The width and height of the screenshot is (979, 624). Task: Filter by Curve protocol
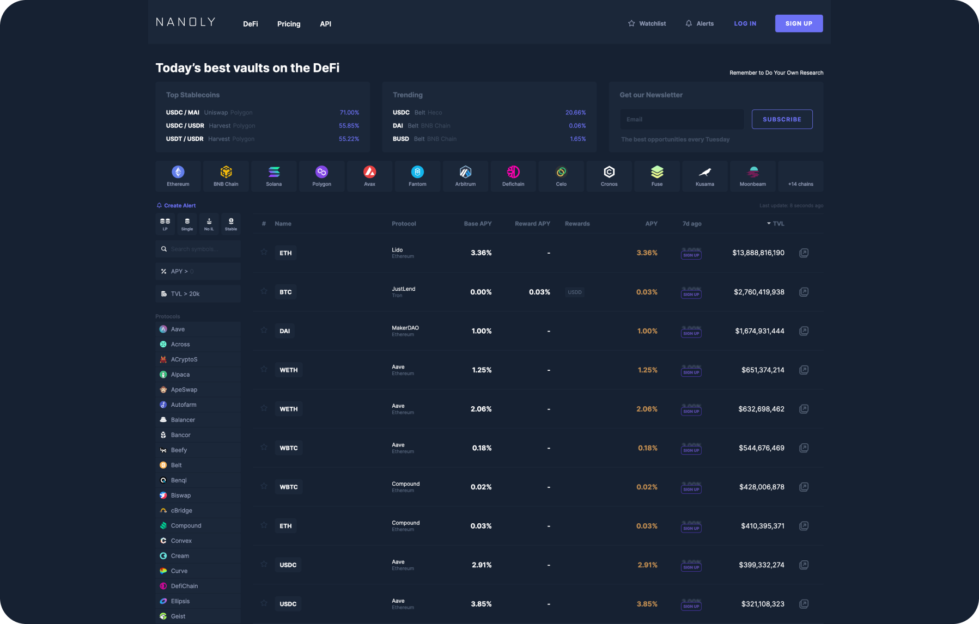198,571
